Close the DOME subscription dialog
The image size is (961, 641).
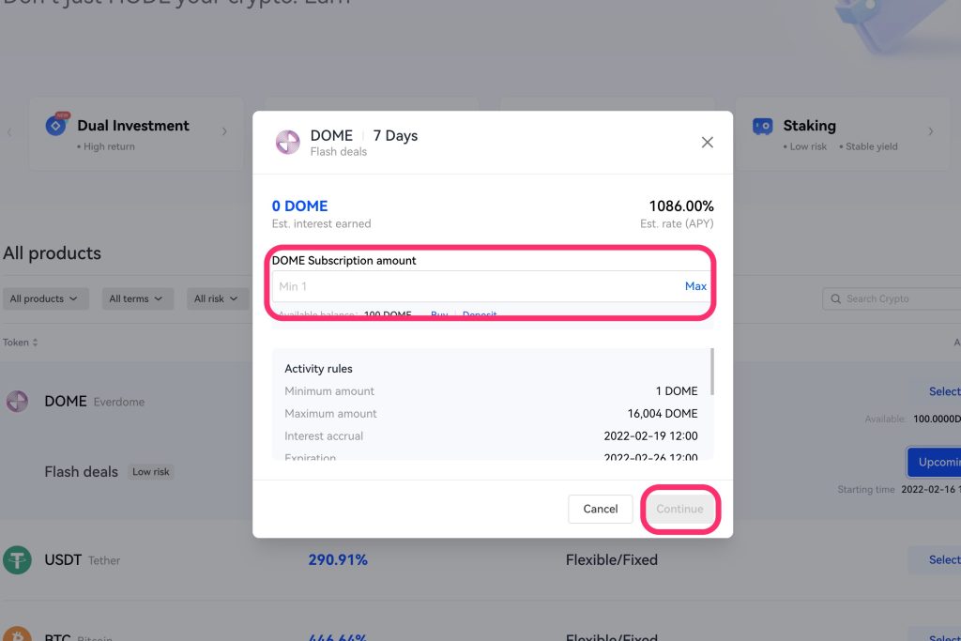pyautogui.click(x=708, y=143)
